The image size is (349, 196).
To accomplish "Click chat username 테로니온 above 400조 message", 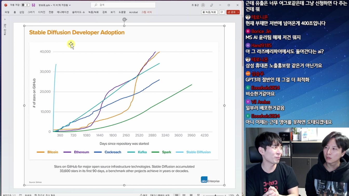I will (259, 17).
